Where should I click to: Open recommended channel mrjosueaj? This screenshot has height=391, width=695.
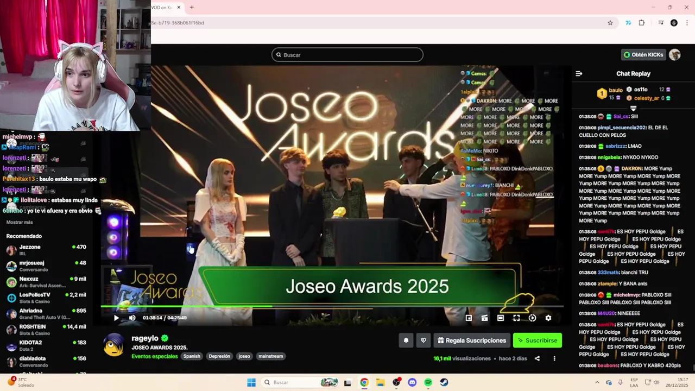tap(46, 266)
